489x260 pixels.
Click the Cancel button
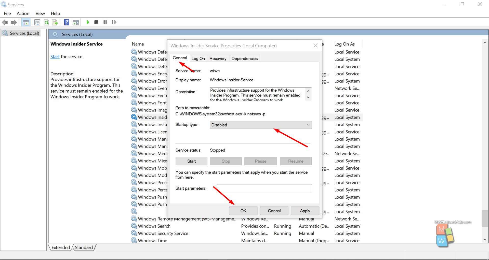point(274,211)
